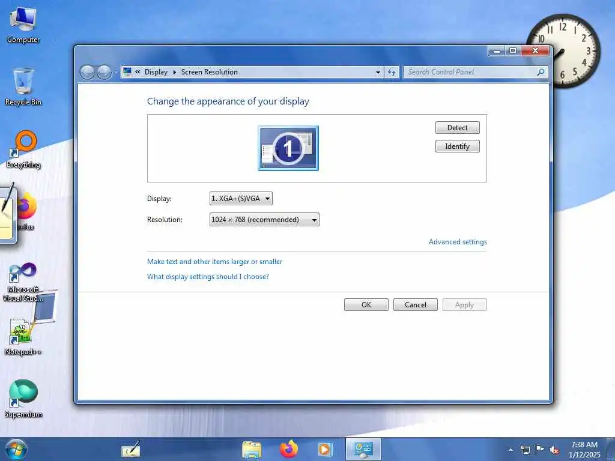
Task: Click the Detect button
Action: click(x=457, y=127)
